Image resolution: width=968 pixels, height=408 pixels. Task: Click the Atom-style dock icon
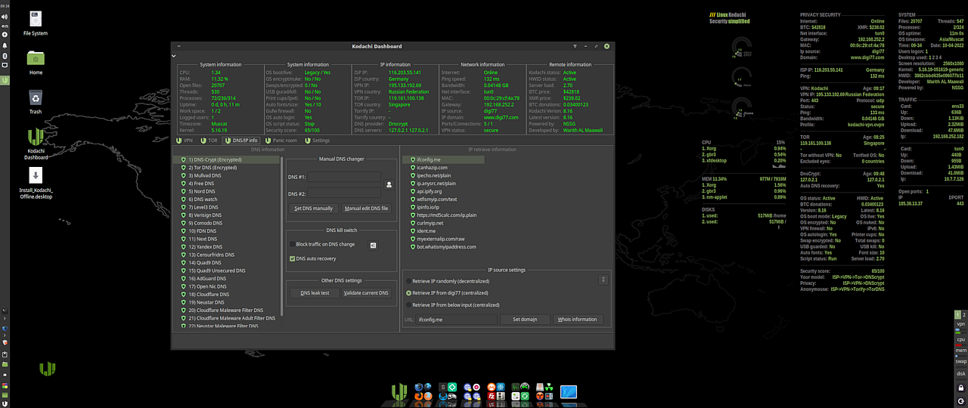coord(501,387)
